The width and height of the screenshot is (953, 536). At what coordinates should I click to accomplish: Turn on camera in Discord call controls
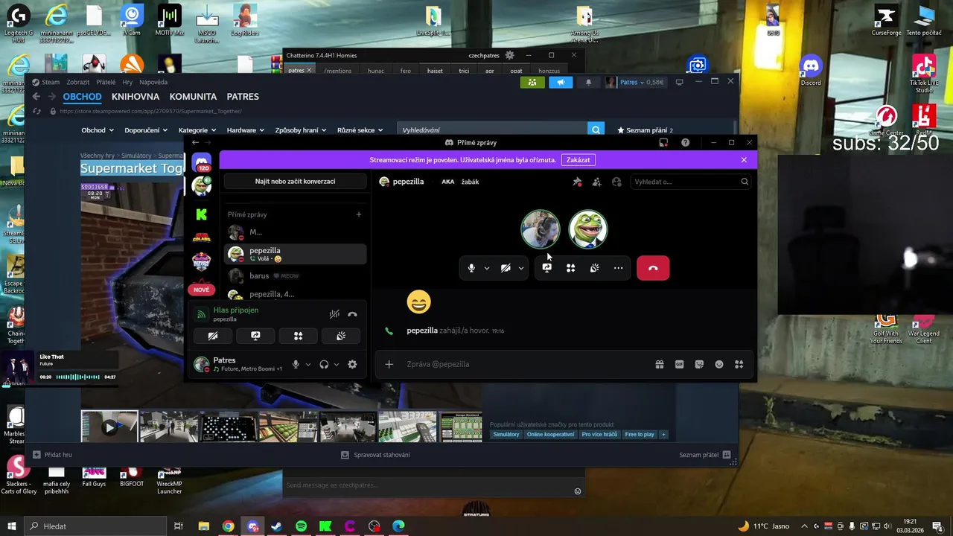[506, 268]
